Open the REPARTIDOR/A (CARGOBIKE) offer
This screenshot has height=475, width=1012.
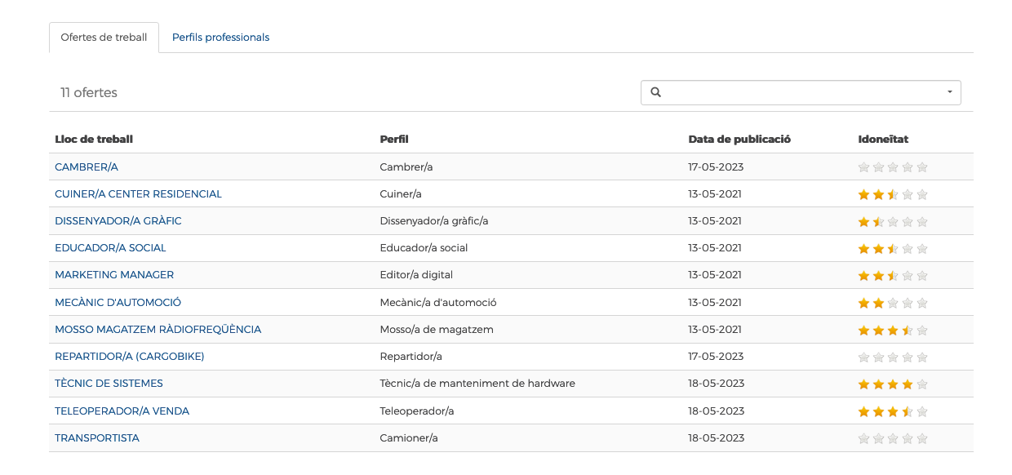[x=130, y=357]
